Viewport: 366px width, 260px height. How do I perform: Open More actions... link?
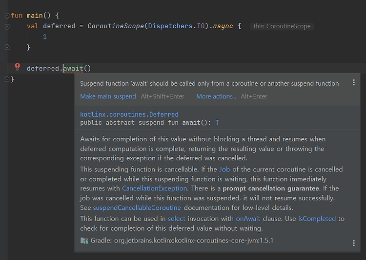tap(216, 96)
